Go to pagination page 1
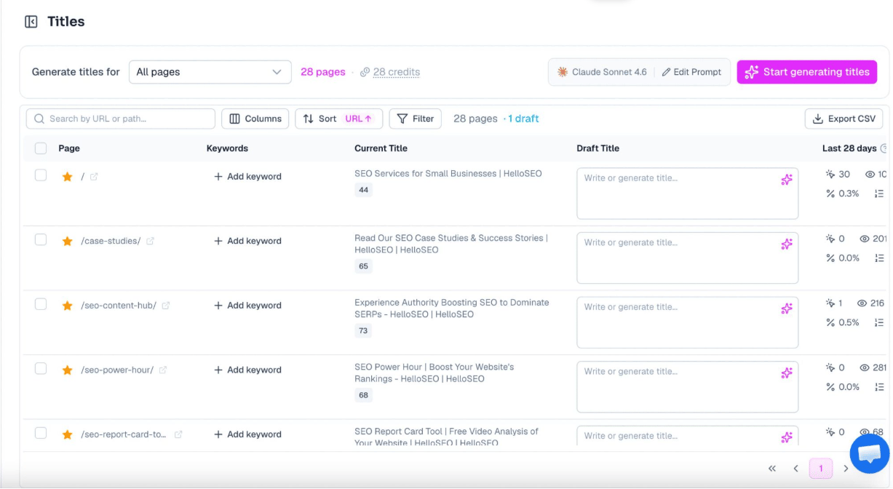The image size is (893, 489). point(820,469)
